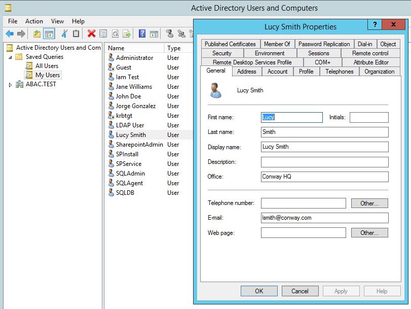Expand the ABAC.TEST domain node
This screenshot has height=309, width=411.
coord(11,85)
